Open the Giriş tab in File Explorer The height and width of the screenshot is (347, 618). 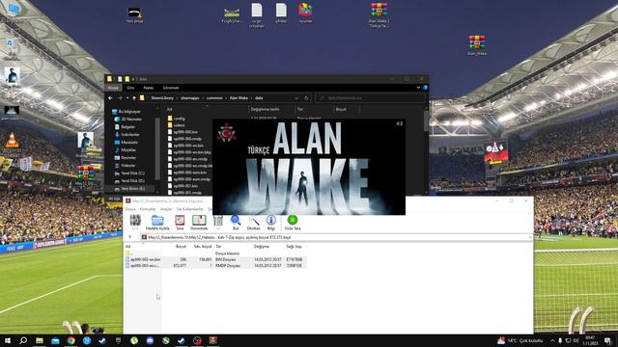(x=130, y=88)
